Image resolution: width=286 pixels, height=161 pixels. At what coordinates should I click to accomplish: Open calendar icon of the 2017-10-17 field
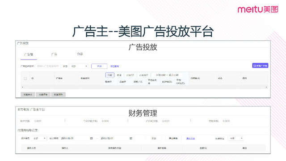(131, 138)
